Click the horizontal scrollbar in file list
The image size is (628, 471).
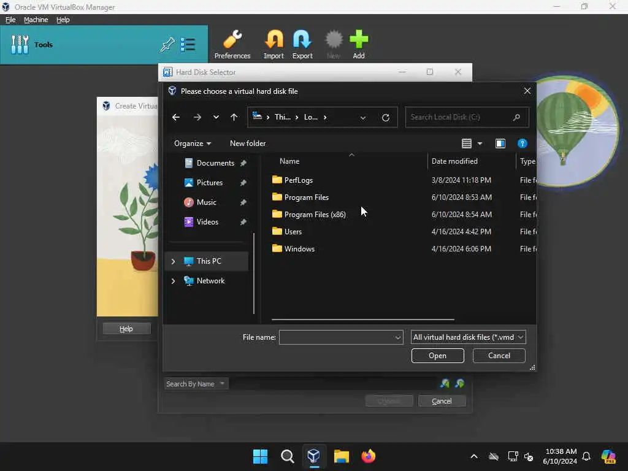(x=363, y=320)
